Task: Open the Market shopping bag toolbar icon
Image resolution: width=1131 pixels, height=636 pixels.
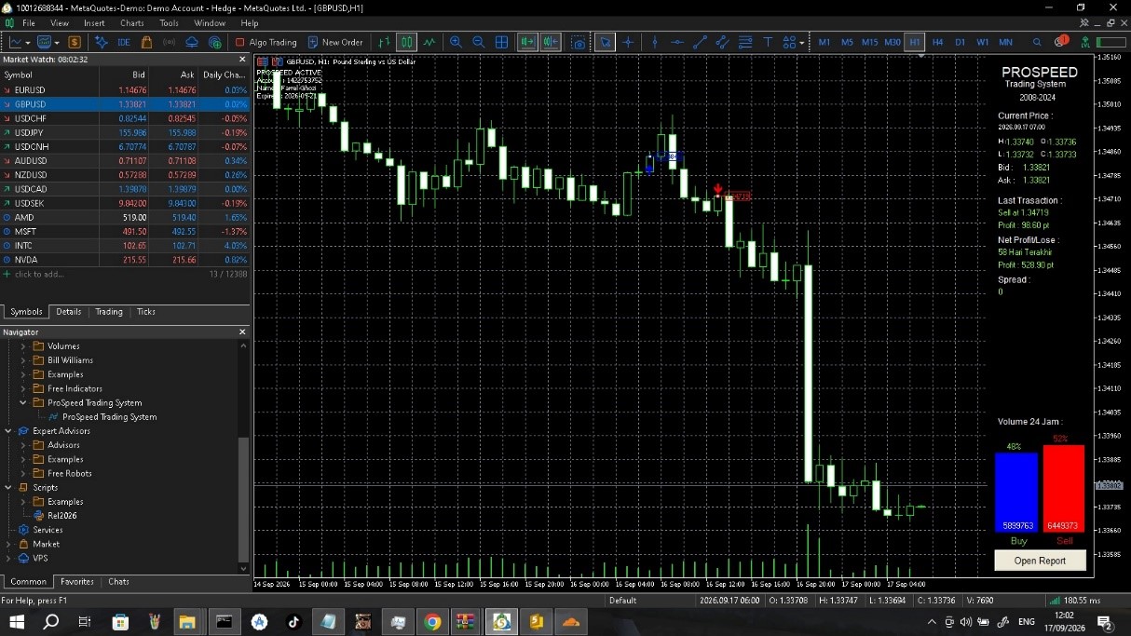Action: (146, 42)
